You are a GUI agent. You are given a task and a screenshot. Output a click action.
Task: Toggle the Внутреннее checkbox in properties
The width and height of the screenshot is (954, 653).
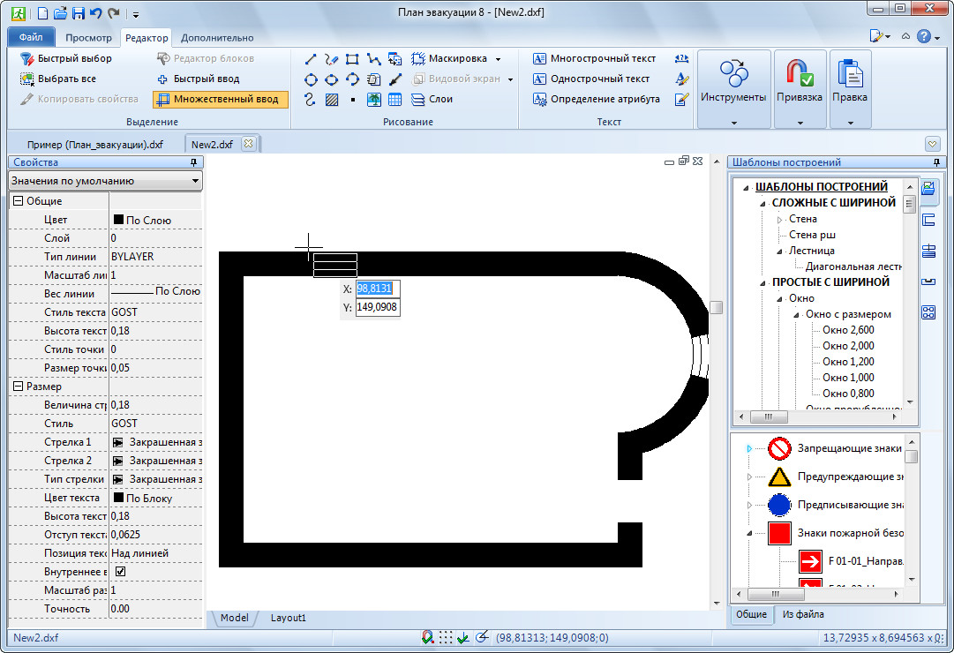point(120,572)
